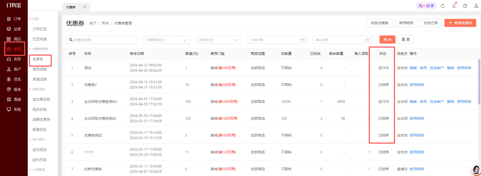
Task: Click 停用 link for 测试 coupon
Action: pyautogui.click(x=423, y=68)
